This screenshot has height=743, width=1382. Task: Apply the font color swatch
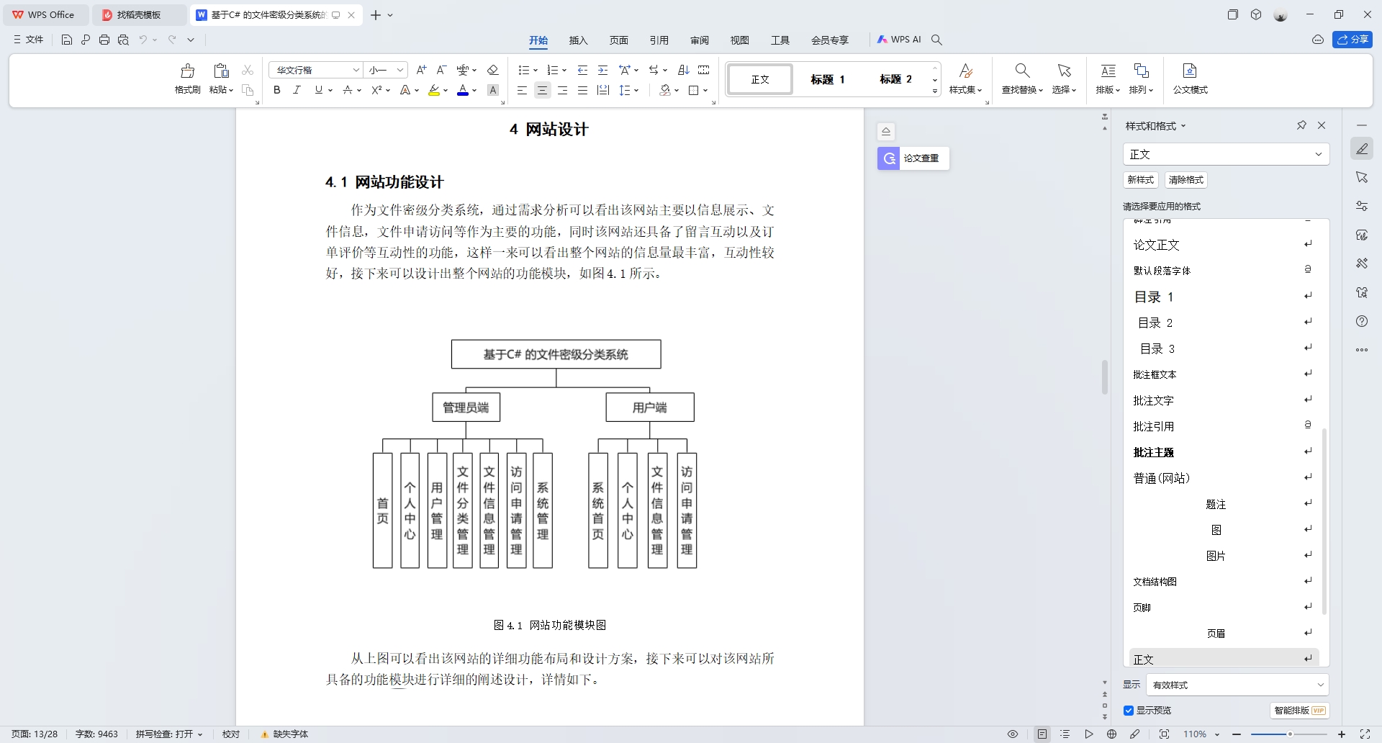[463, 90]
